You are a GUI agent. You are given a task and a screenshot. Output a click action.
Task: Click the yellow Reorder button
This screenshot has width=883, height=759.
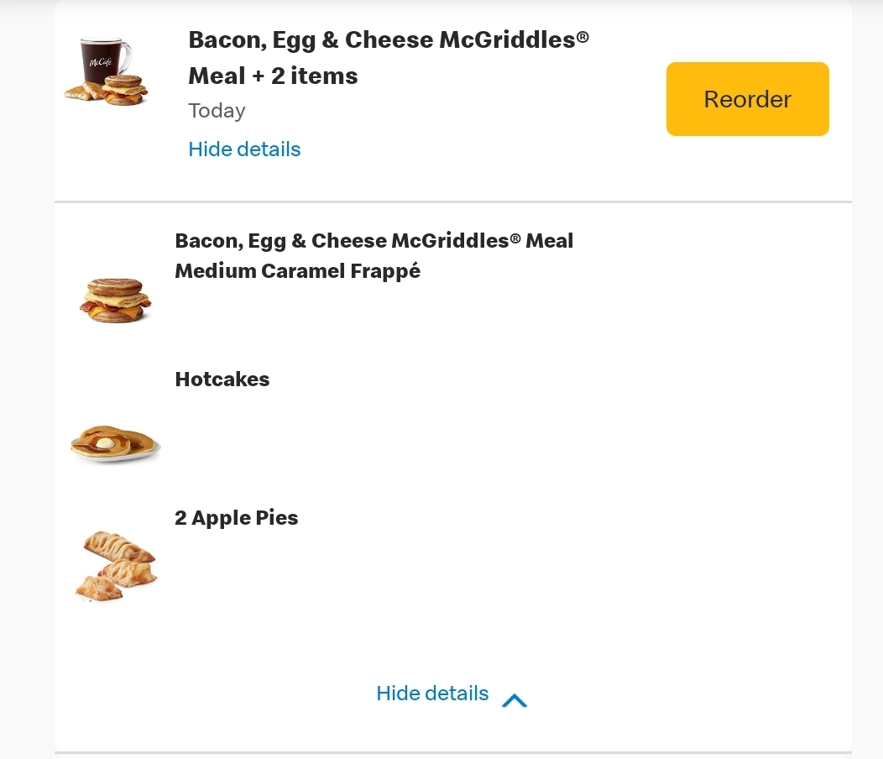coord(747,99)
